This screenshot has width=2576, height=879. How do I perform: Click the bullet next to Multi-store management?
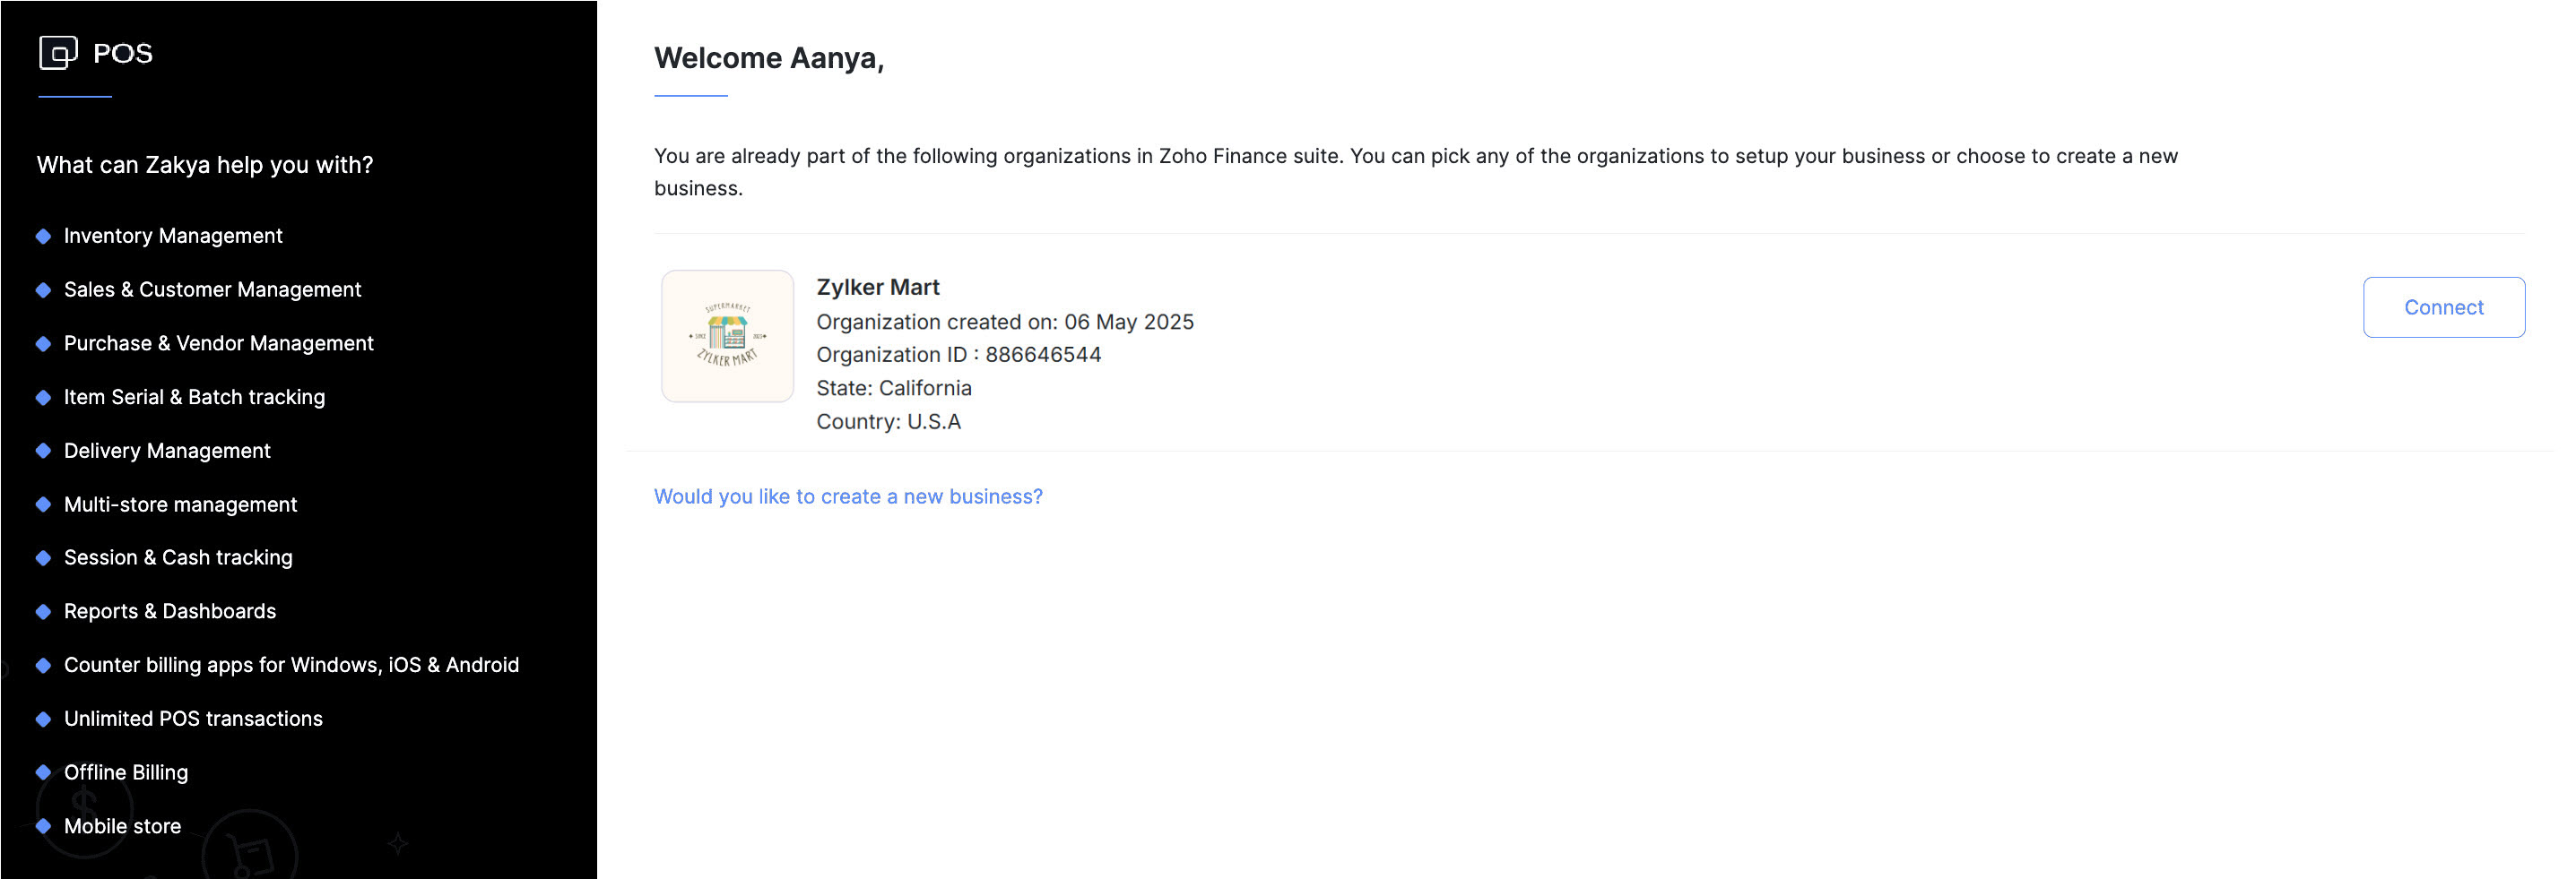pyautogui.click(x=43, y=504)
